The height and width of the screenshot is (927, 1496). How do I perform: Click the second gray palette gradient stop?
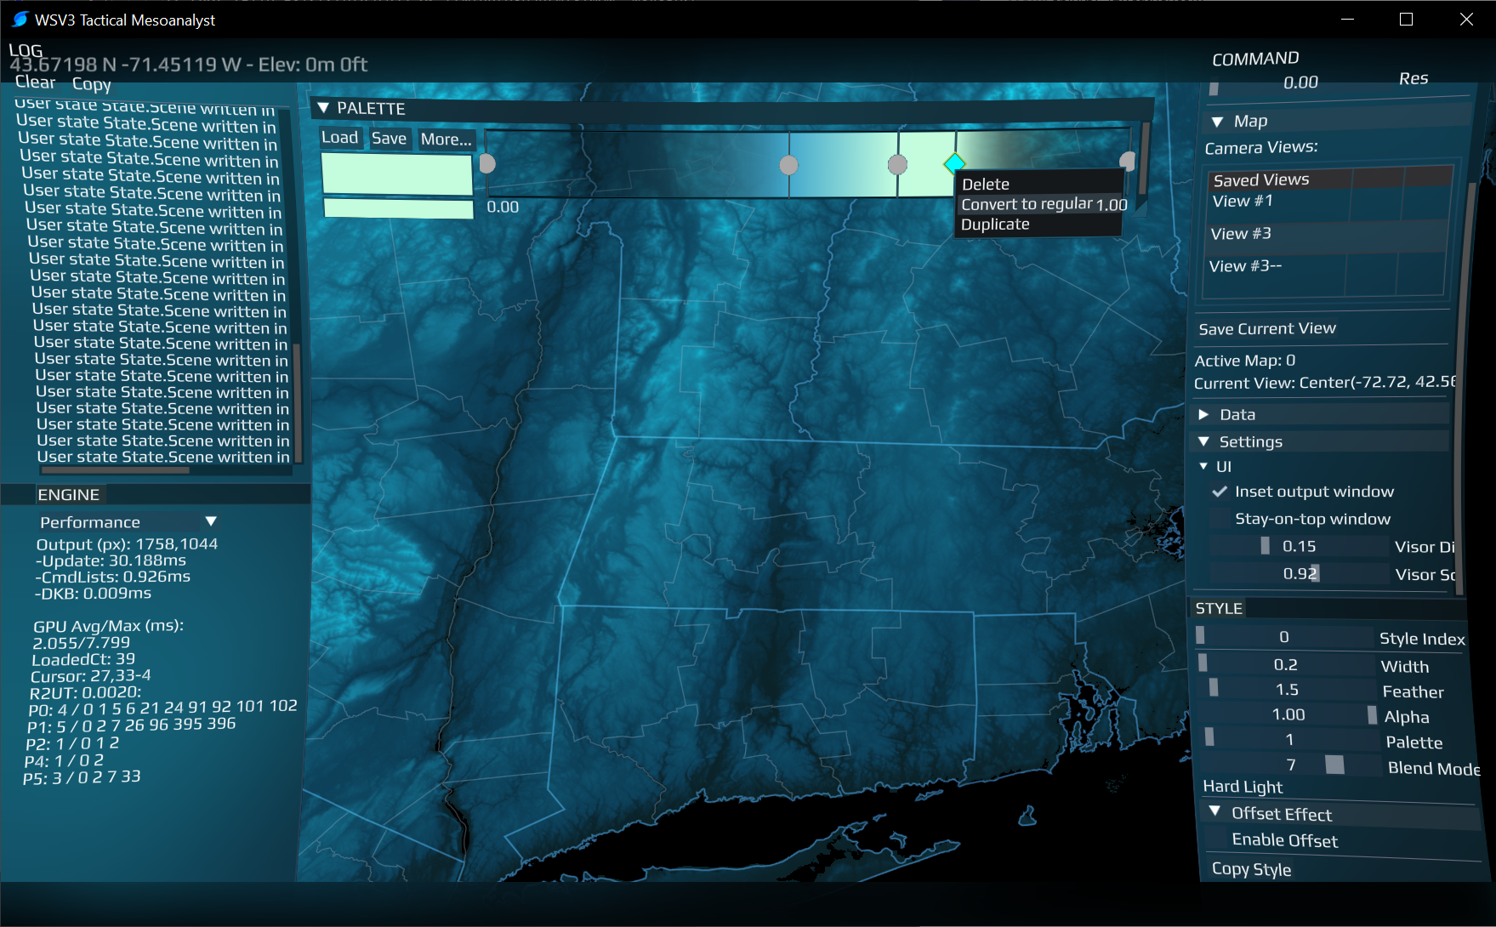788,165
